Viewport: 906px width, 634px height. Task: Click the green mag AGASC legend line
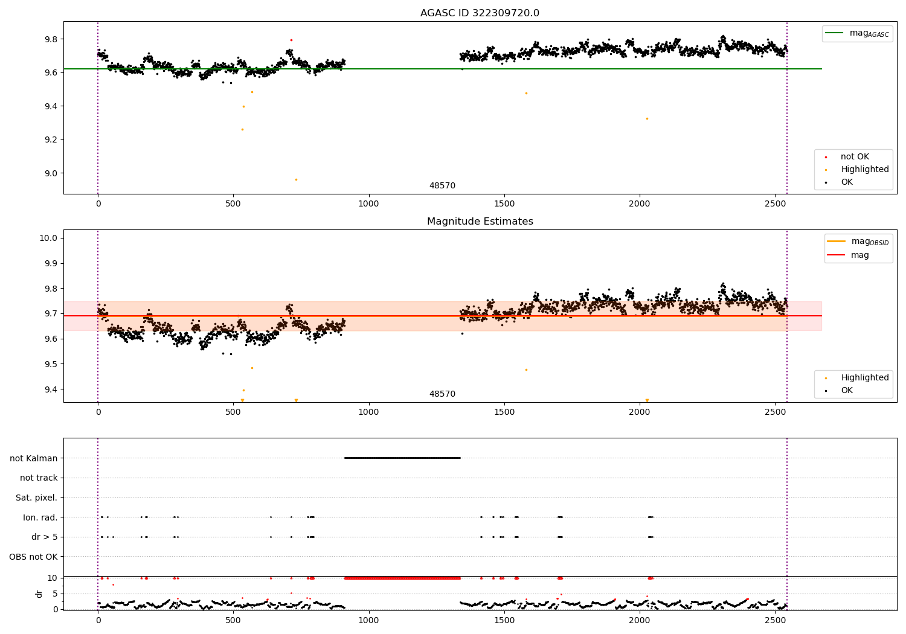pos(834,33)
